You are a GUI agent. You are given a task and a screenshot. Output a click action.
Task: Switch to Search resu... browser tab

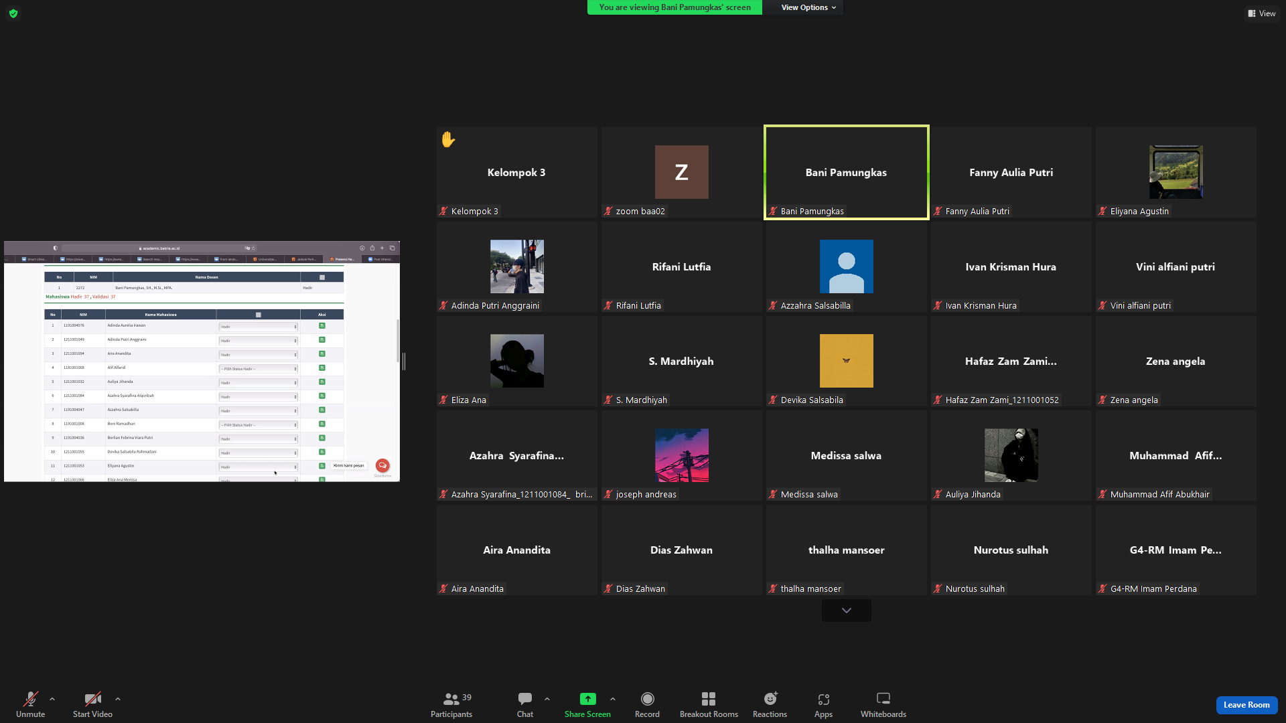pos(150,259)
